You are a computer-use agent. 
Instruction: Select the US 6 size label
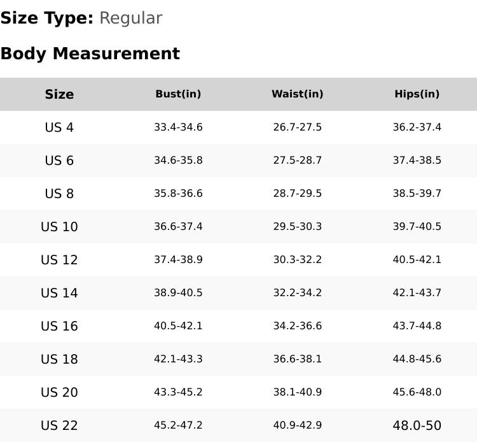click(59, 160)
